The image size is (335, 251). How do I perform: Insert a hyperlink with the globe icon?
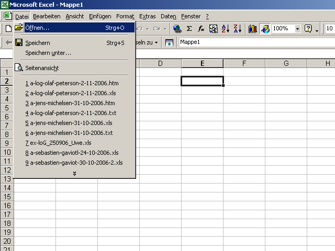pyautogui.click(x=177, y=29)
